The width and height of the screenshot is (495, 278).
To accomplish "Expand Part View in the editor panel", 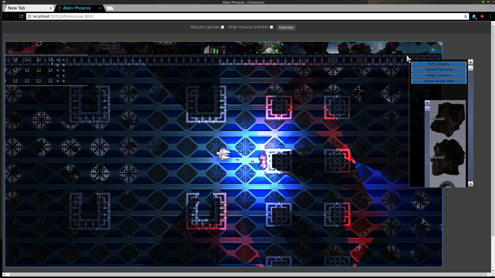I will (x=439, y=70).
